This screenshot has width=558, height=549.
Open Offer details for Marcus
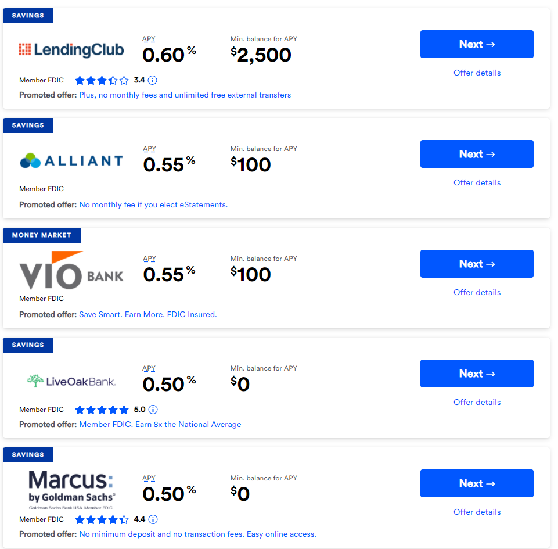(477, 512)
